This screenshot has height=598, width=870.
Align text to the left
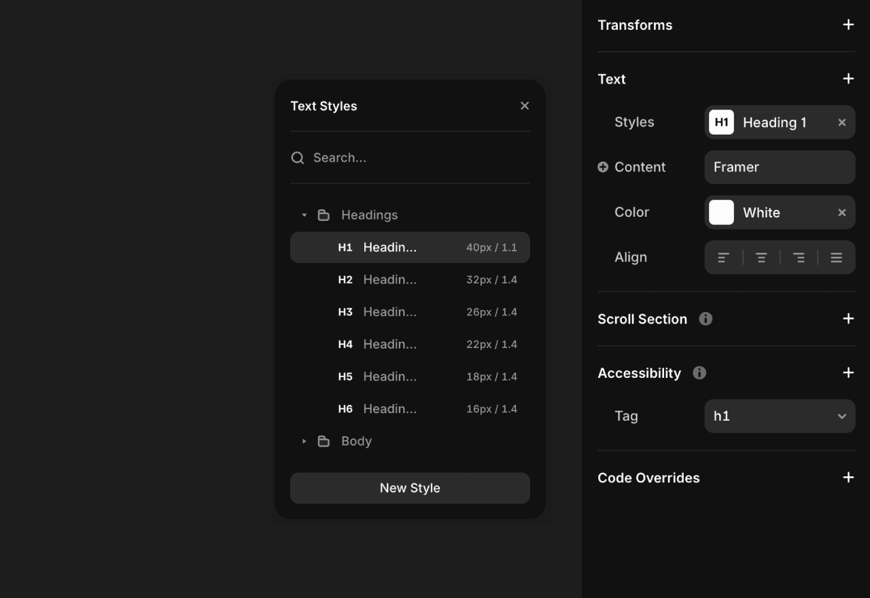click(724, 258)
